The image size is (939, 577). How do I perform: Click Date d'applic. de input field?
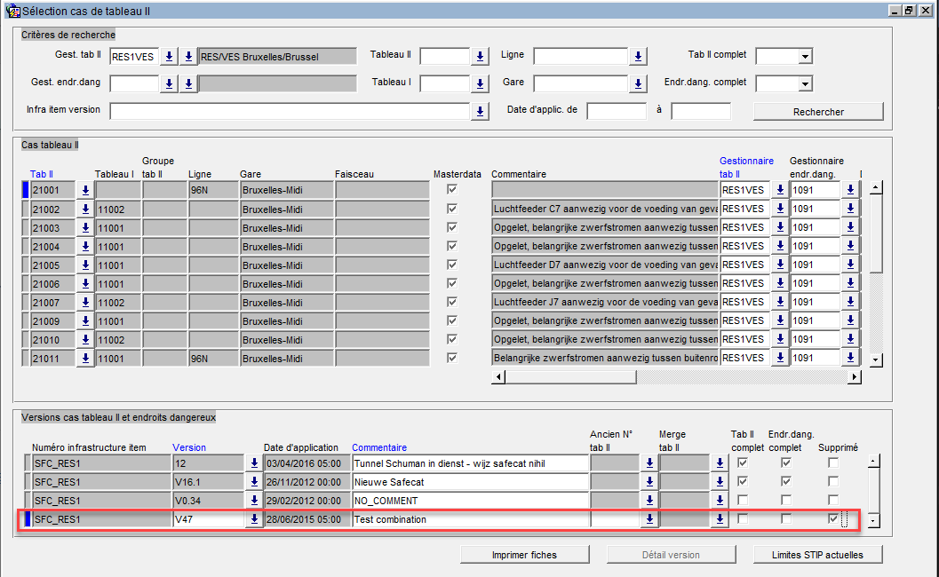click(x=617, y=111)
